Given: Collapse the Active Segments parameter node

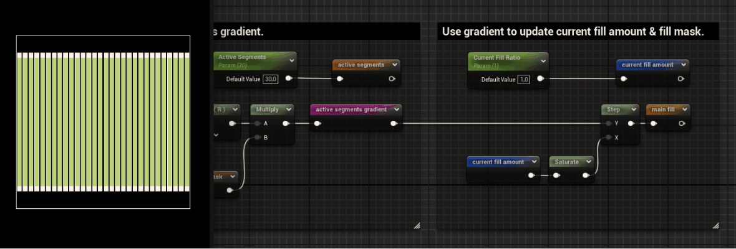Looking at the screenshot, I should point(291,60).
